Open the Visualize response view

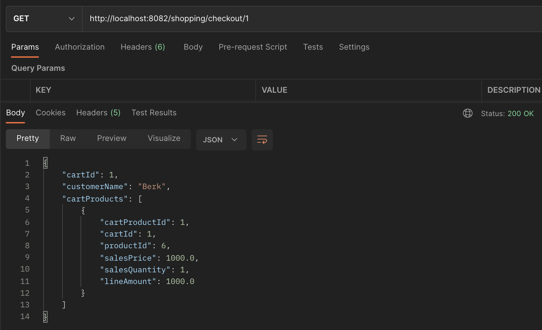tap(164, 138)
